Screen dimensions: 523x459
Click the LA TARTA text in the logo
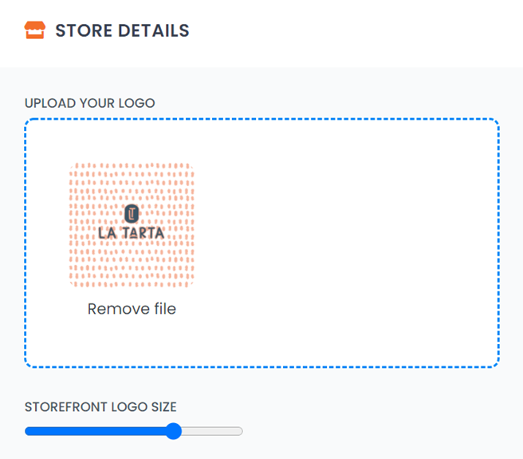pos(132,233)
